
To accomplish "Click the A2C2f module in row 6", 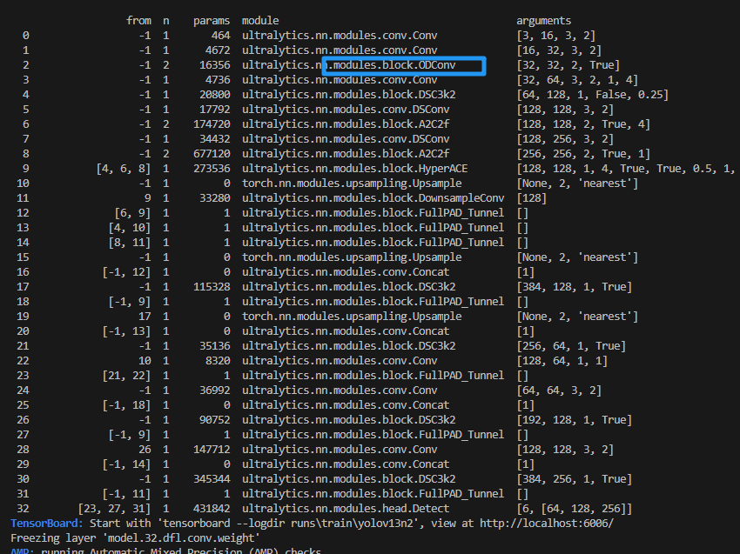I will click(x=346, y=124).
